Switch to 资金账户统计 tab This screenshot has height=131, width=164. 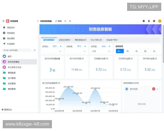click(x=112, y=40)
